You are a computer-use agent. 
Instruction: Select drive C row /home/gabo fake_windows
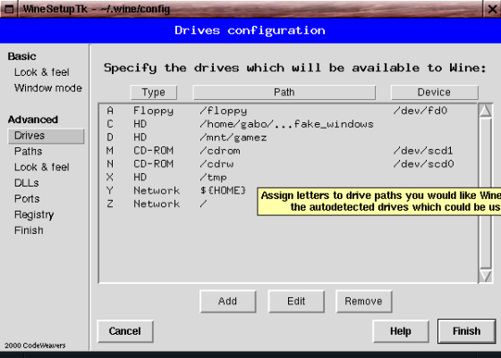pyautogui.click(x=288, y=124)
